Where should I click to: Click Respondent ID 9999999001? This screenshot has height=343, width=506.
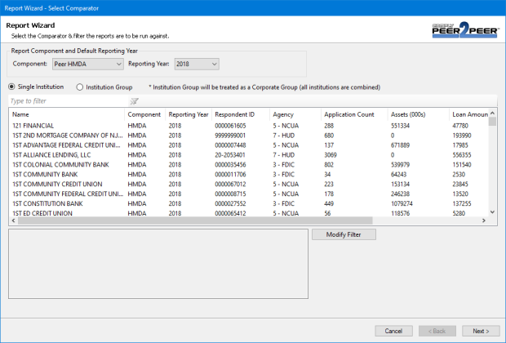(x=230, y=136)
